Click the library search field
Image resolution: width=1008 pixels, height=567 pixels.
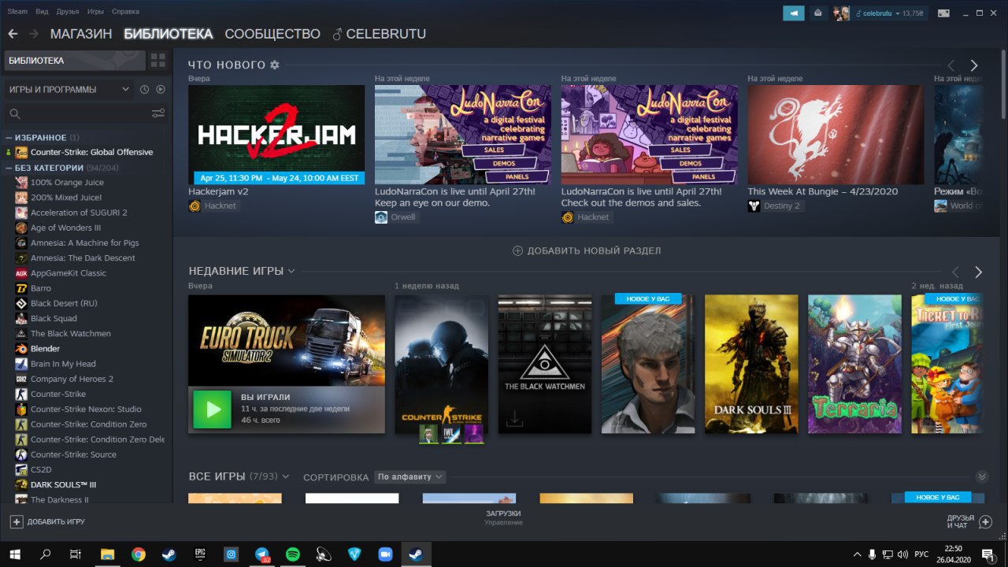click(78, 113)
